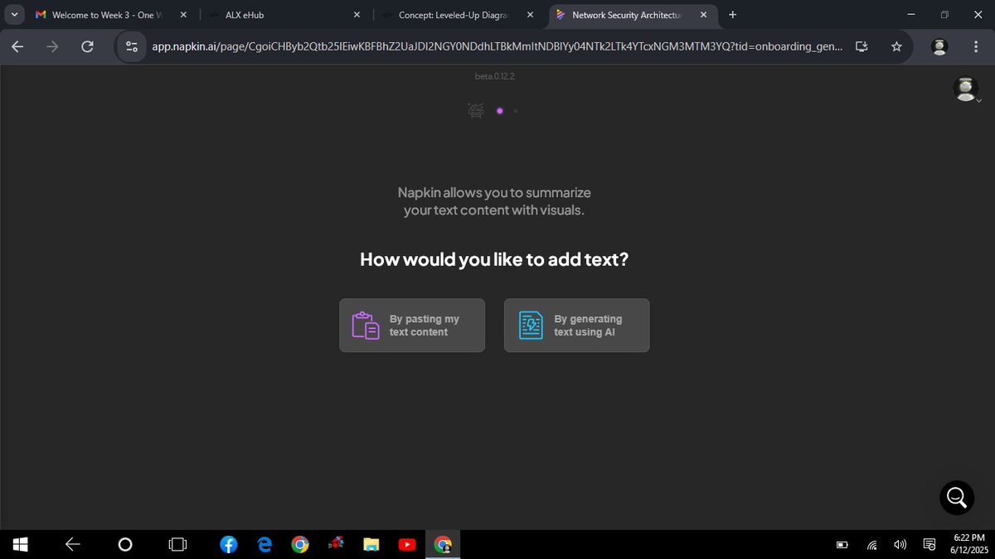Open the Wi-Fi network tray icon
Image resolution: width=995 pixels, height=559 pixels.
pyautogui.click(x=872, y=545)
